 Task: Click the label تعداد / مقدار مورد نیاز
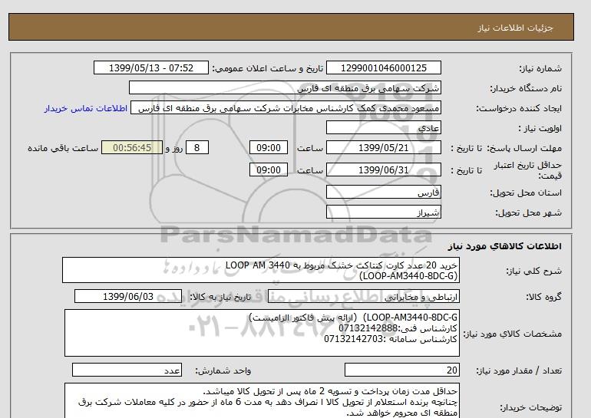coord(519,370)
